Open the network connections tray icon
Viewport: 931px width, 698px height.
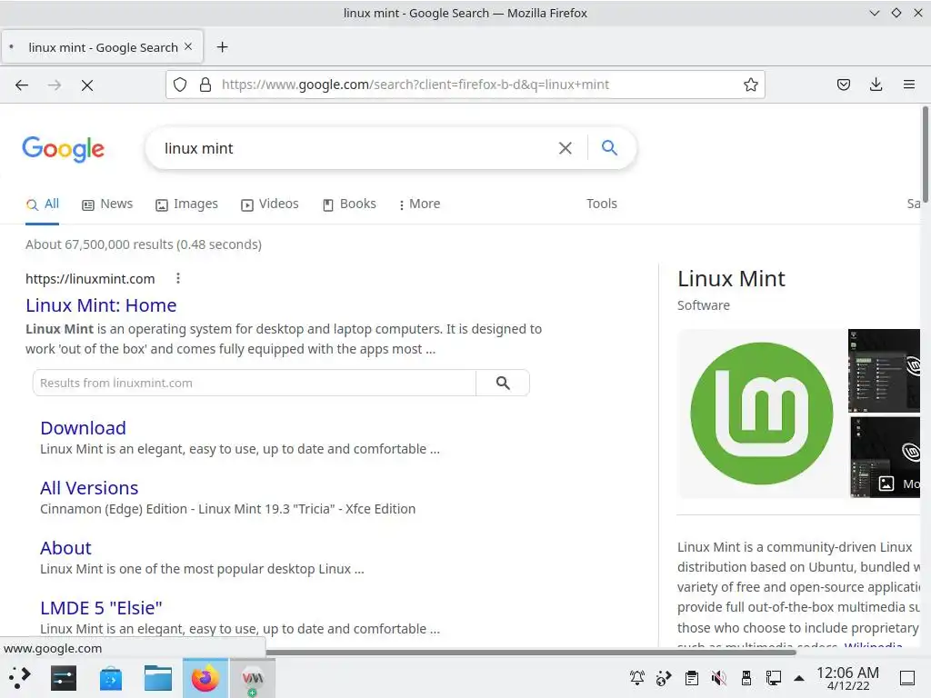tap(773, 677)
